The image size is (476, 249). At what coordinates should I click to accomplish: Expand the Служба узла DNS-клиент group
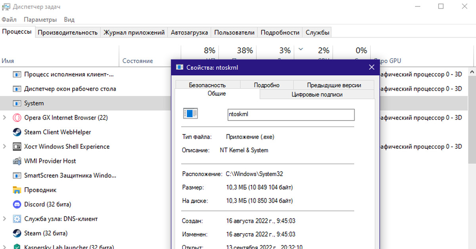[4, 218]
